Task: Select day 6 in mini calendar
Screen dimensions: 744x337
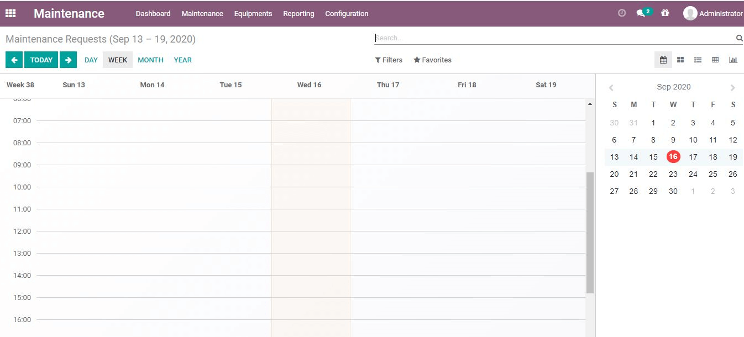Action: pyautogui.click(x=614, y=140)
